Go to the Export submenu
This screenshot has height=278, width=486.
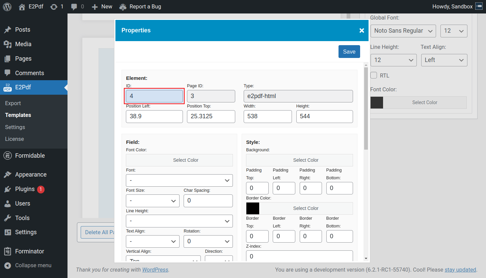pyautogui.click(x=13, y=103)
